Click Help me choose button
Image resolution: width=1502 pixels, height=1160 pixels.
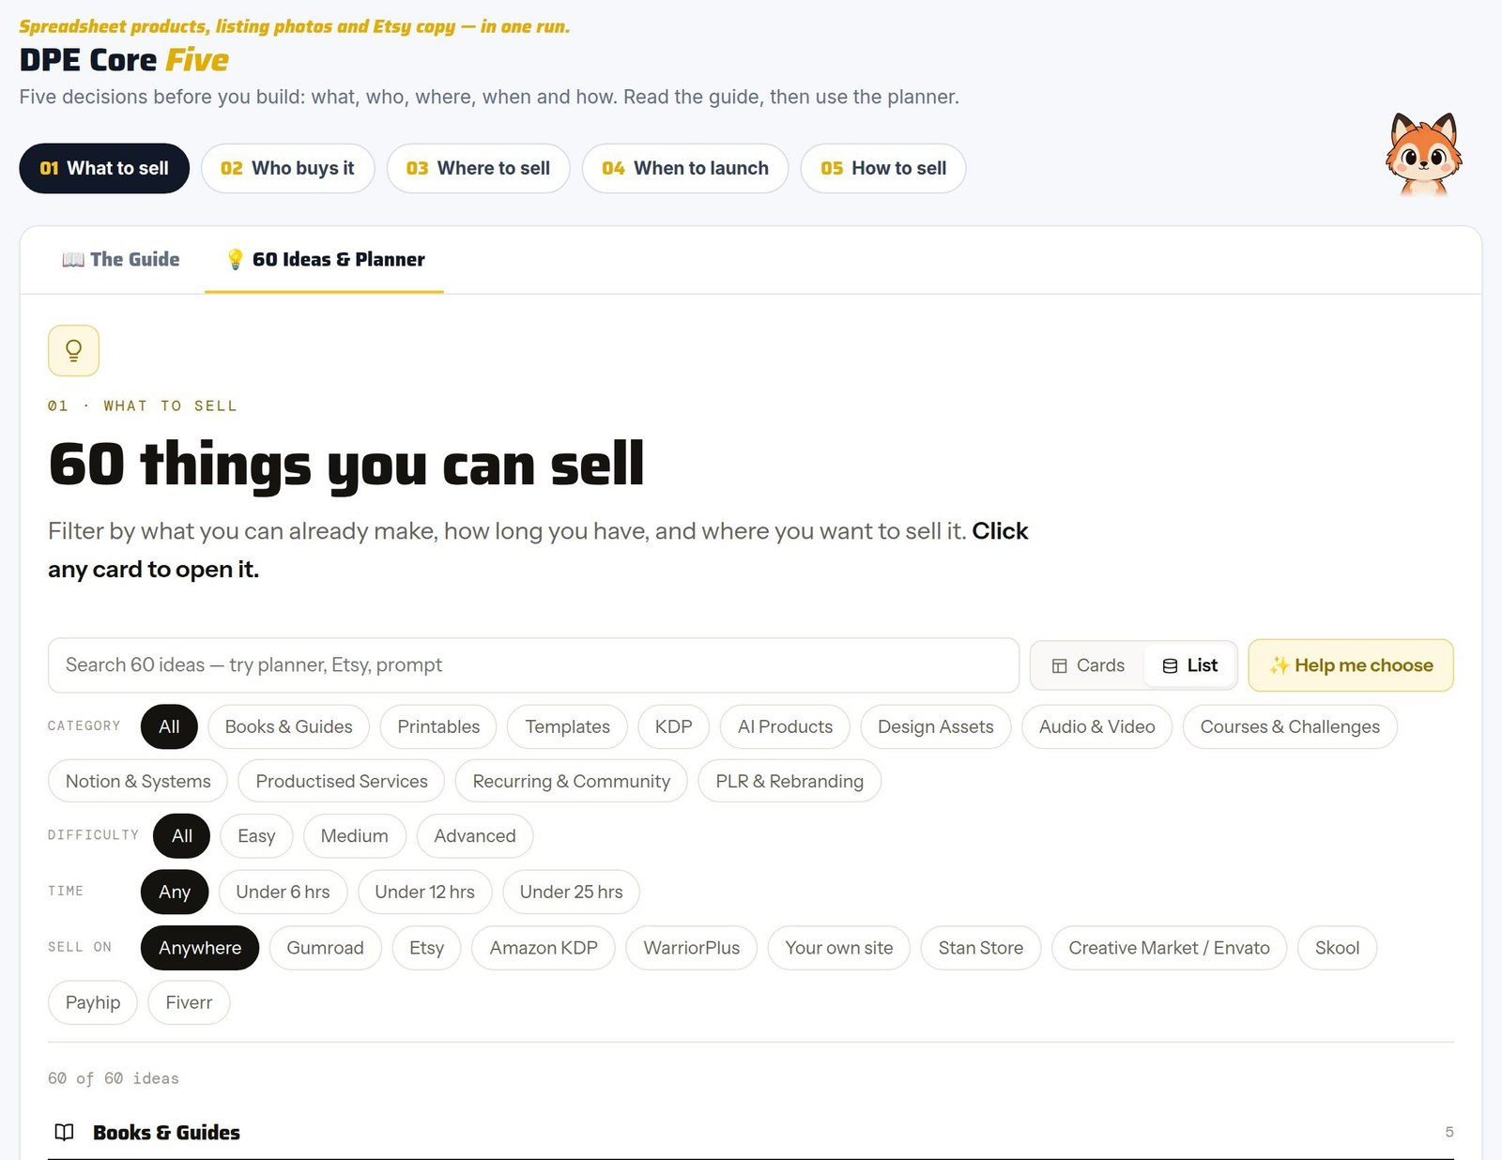coord(1351,665)
